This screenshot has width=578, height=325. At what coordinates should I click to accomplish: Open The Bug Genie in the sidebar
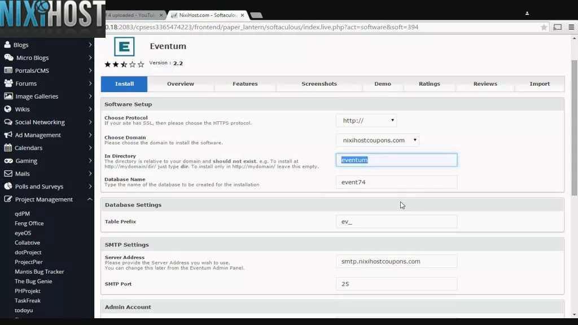[x=33, y=281]
